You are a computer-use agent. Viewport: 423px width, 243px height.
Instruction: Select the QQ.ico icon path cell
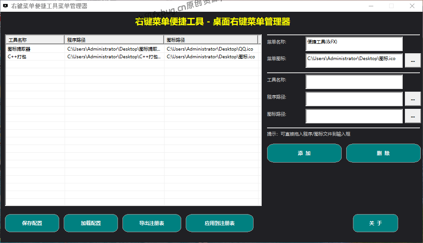(x=212, y=49)
